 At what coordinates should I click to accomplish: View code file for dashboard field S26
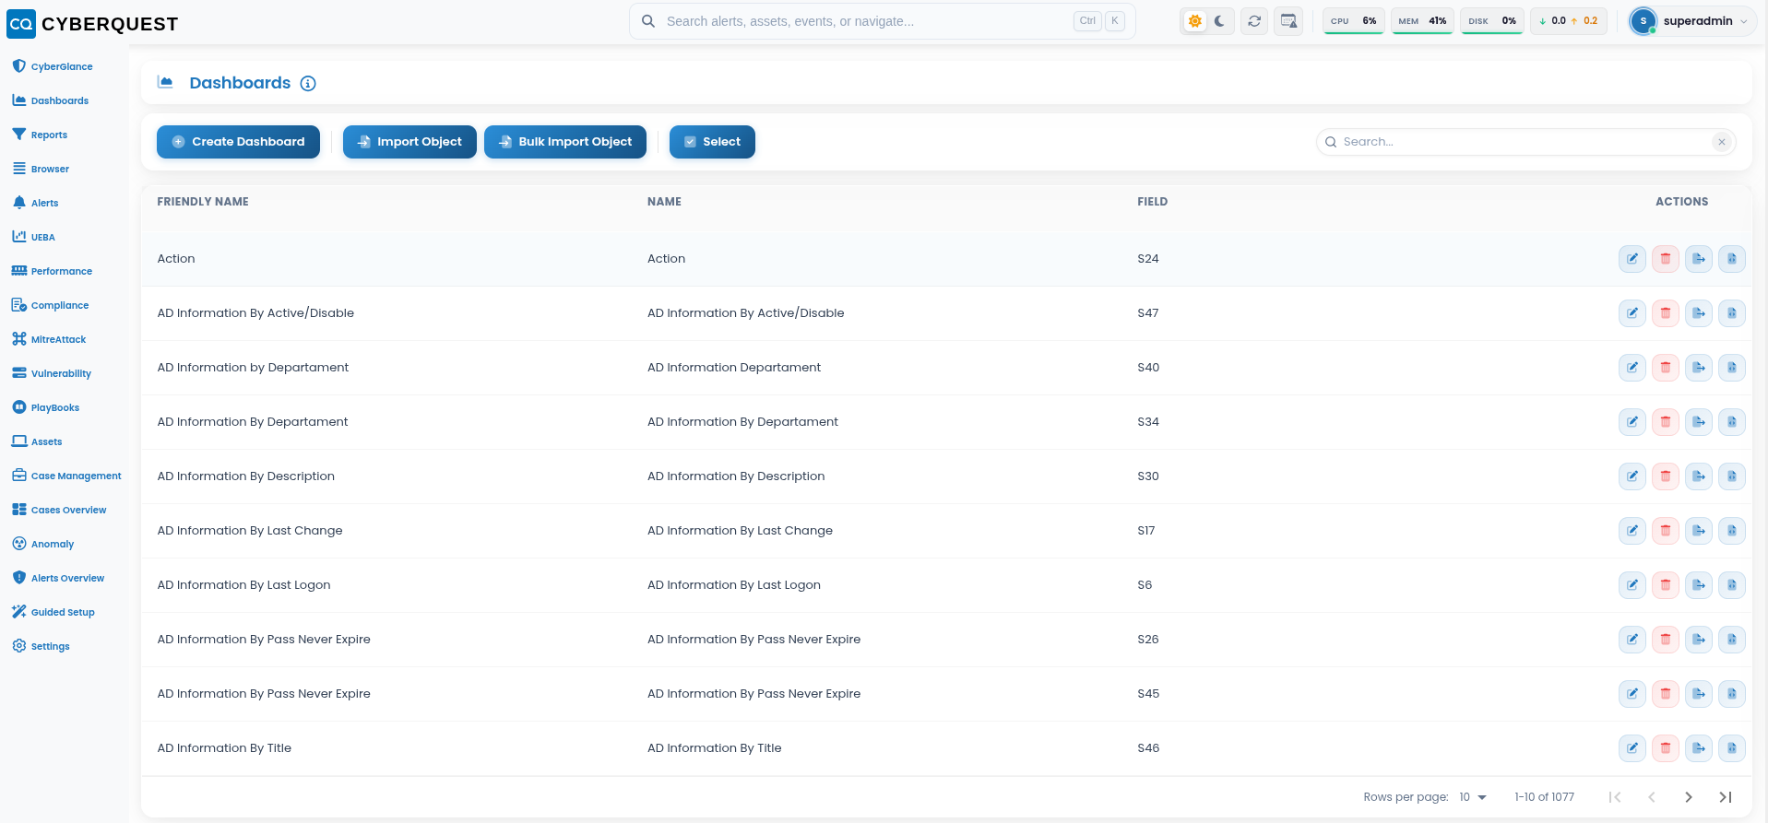pyautogui.click(x=1732, y=640)
